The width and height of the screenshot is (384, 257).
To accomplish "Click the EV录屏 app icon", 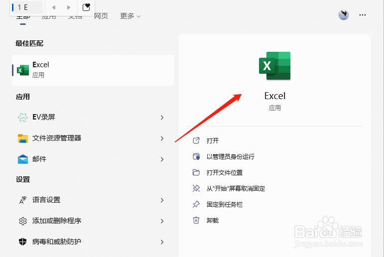I will click(23, 118).
